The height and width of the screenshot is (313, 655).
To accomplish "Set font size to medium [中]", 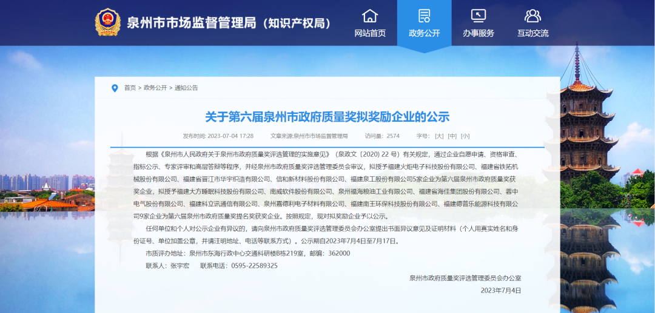I will click(x=452, y=136).
